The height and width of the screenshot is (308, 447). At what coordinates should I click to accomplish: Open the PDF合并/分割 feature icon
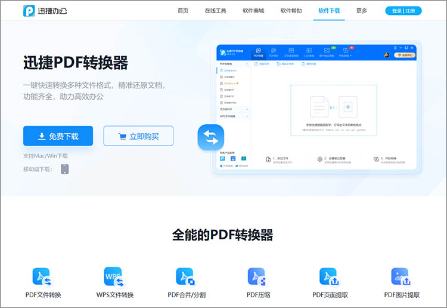tap(187, 277)
